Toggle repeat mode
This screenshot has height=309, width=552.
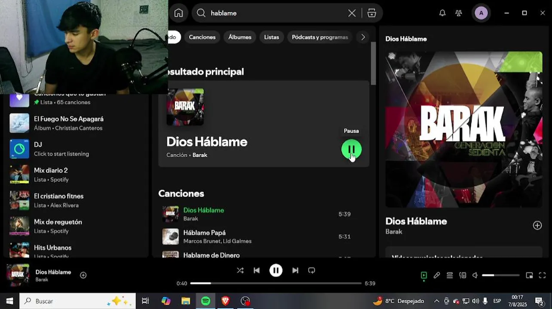(x=312, y=270)
